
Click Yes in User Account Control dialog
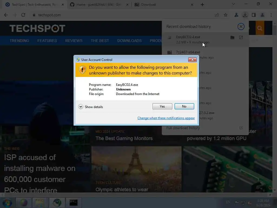tap(162, 106)
